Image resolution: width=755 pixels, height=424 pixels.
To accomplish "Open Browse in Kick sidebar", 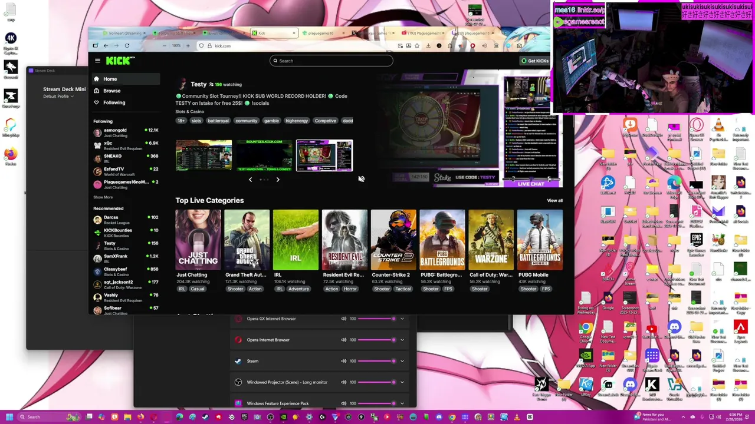I will 125,91.
